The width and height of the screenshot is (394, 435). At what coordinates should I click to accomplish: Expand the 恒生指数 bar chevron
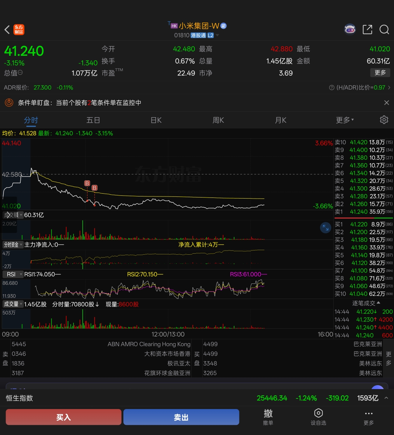[386, 398]
